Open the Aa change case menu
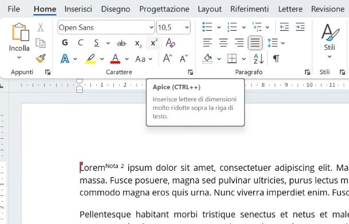The image size is (349, 224). (144, 59)
